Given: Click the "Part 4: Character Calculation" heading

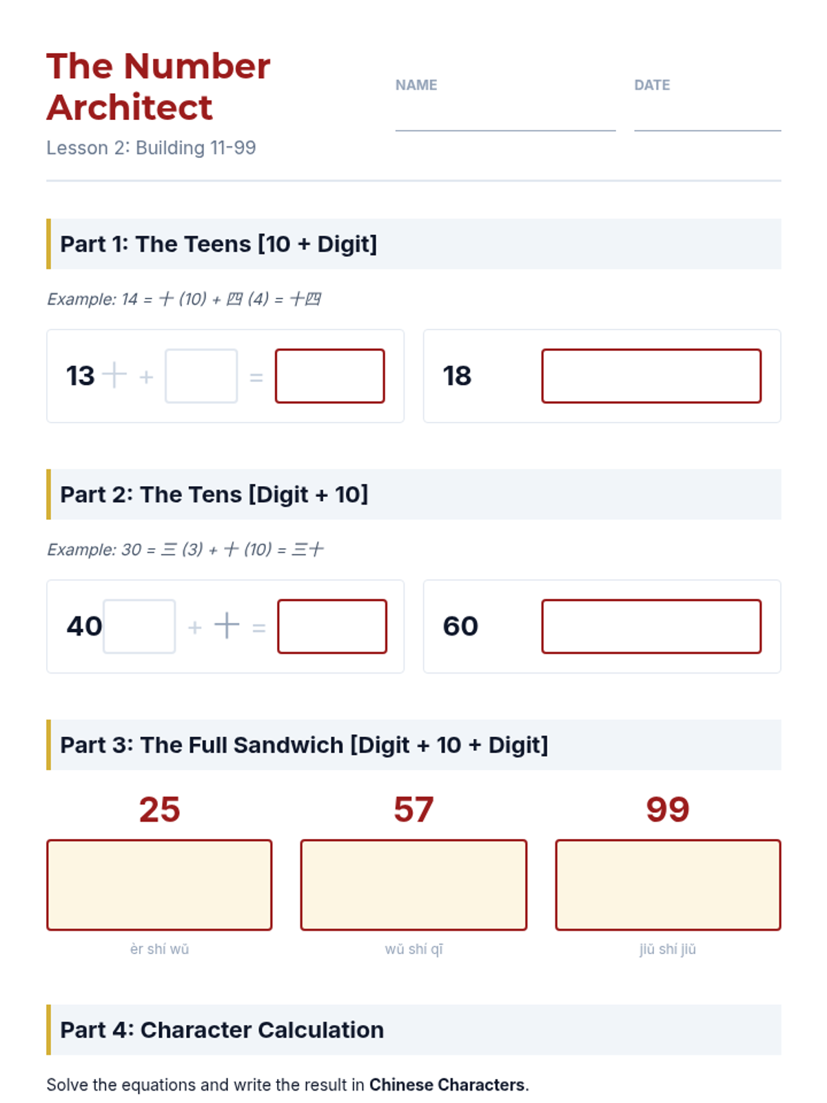Looking at the screenshot, I should pyautogui.click(x=222, y=1029).
